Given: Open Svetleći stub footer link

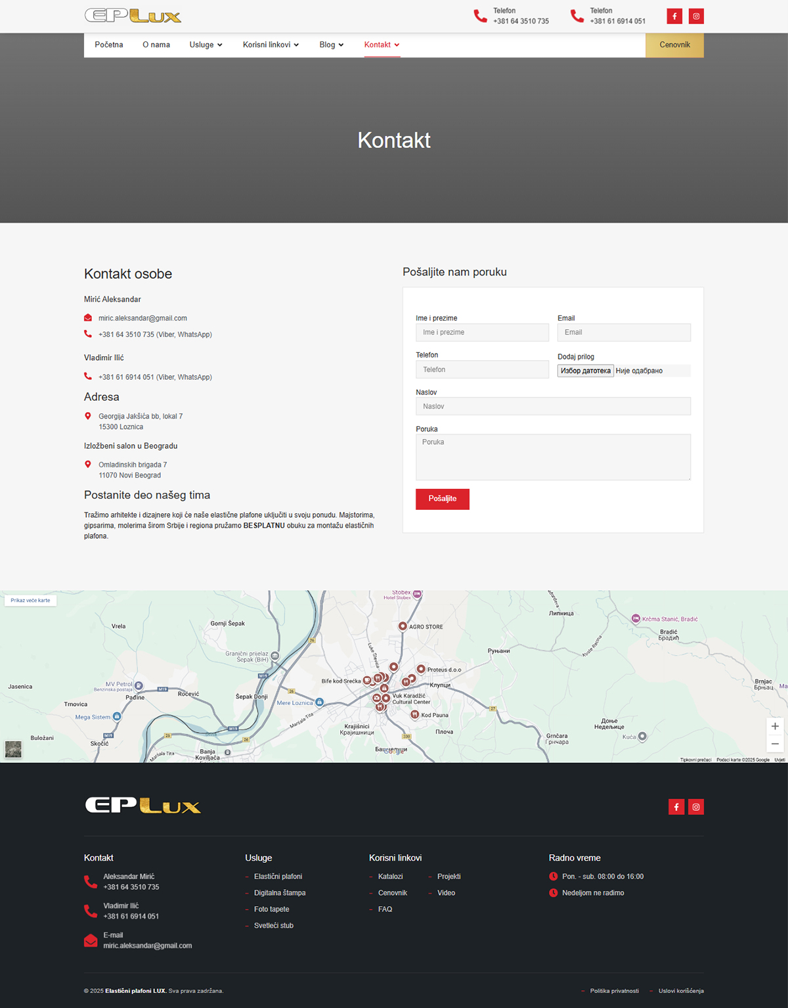Looking at the screenshot, I should coord(274,925).
